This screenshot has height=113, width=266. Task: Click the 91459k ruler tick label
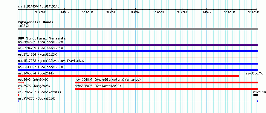pos(254,12)
